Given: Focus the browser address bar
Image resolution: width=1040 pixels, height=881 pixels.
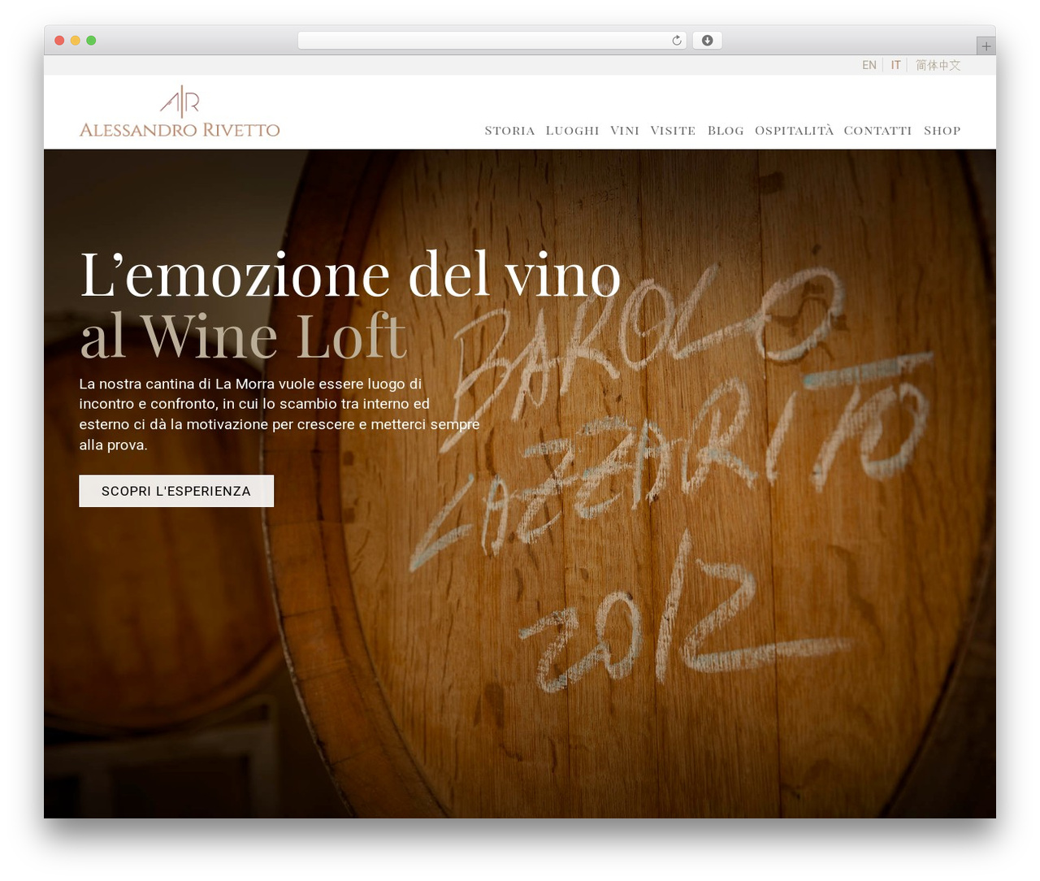Looking at the screenshot, I should click(492, 41).
